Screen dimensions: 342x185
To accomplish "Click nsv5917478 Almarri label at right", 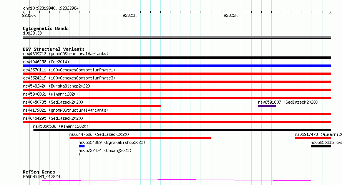I will [x=319, y=134].
